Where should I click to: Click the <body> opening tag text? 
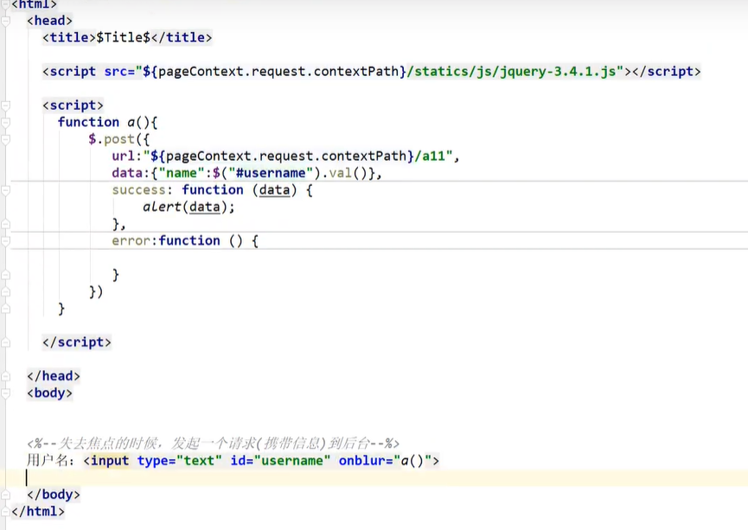(x=49, y=393)
